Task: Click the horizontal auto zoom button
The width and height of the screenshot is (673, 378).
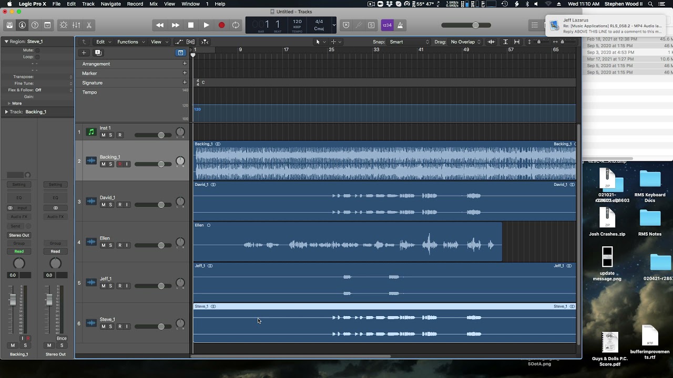Action: tap(517, 42)
